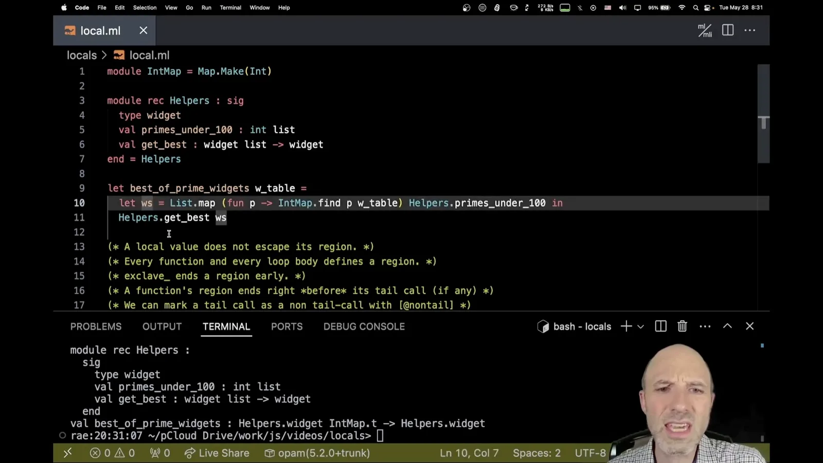The height and width of the screenshot is (463, 823).
Task: Switch between ml and mli file
Action: tap(705, 30)
